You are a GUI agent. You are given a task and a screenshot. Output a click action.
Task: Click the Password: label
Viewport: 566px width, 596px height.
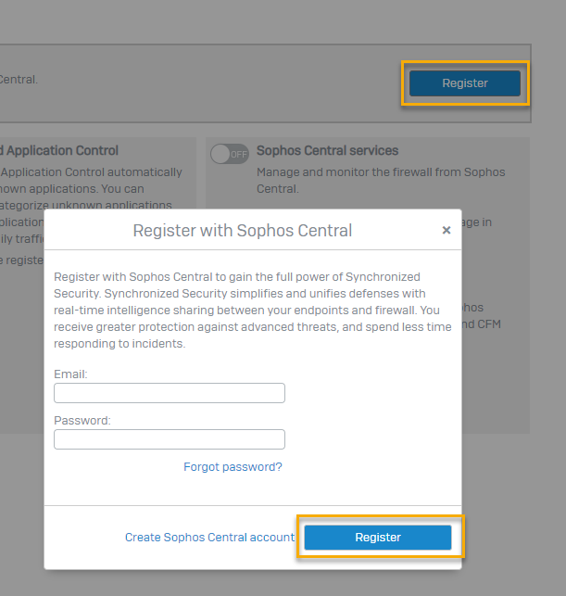tap(82, 421)
